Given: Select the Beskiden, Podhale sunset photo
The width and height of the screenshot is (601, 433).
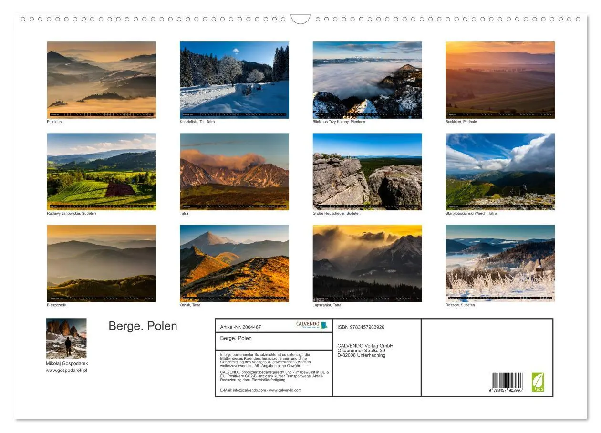Looking at the screenshot, I should click(x=500, y=80).
